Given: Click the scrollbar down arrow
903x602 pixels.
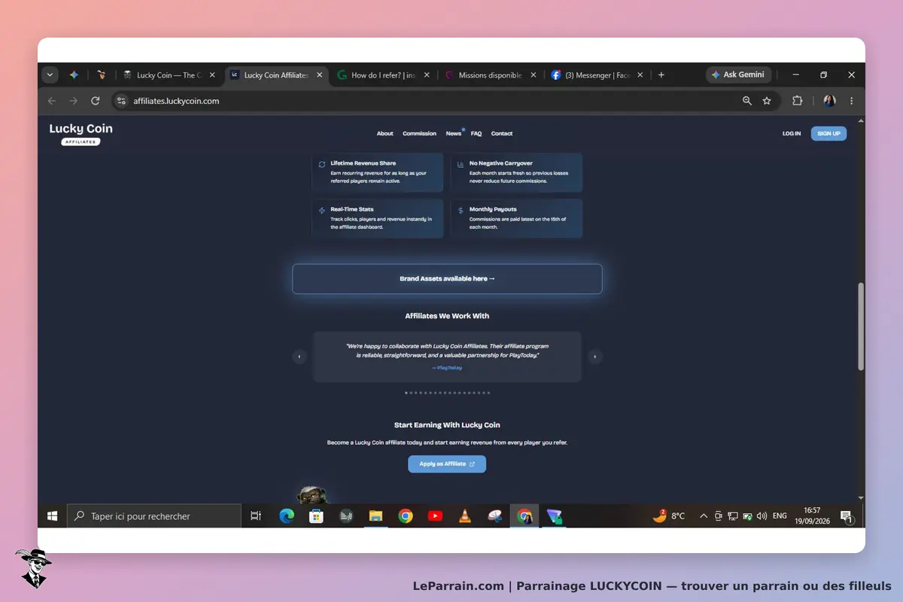Looking at the screenshot, I should pos(861,498).
